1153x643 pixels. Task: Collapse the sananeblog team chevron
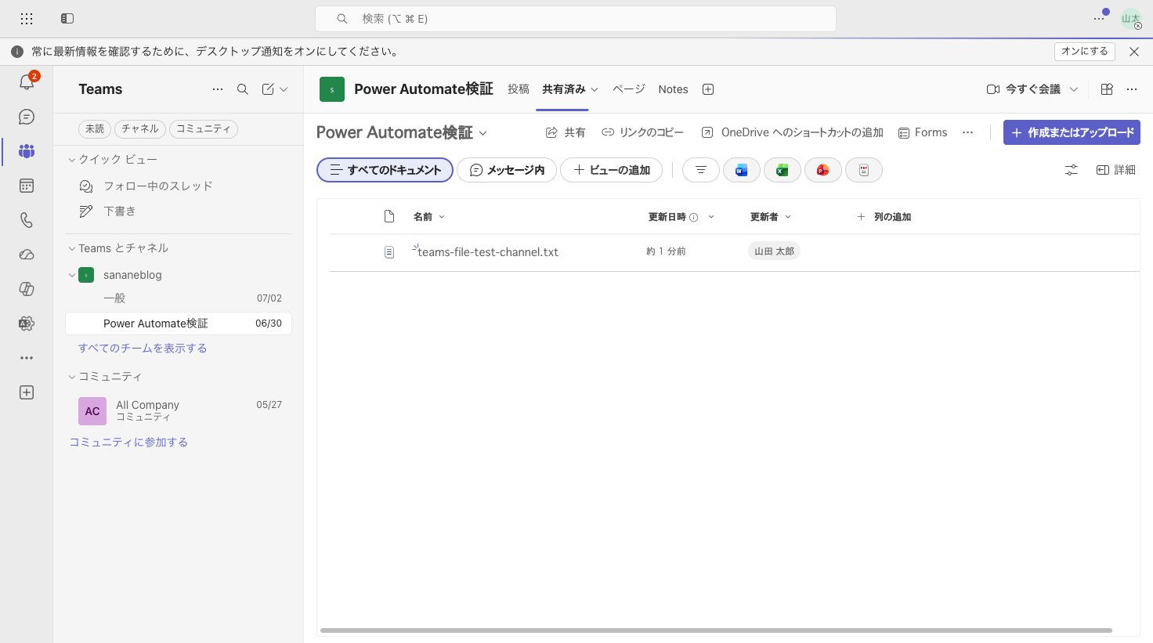coord(72,275)
